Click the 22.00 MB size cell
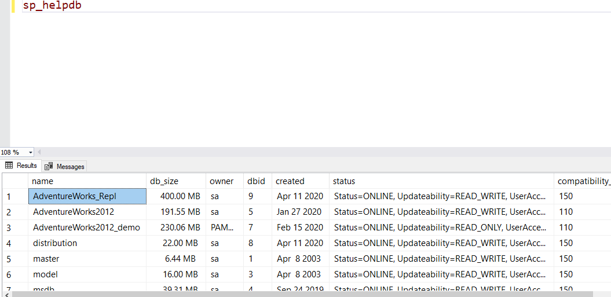 (176, 243)
